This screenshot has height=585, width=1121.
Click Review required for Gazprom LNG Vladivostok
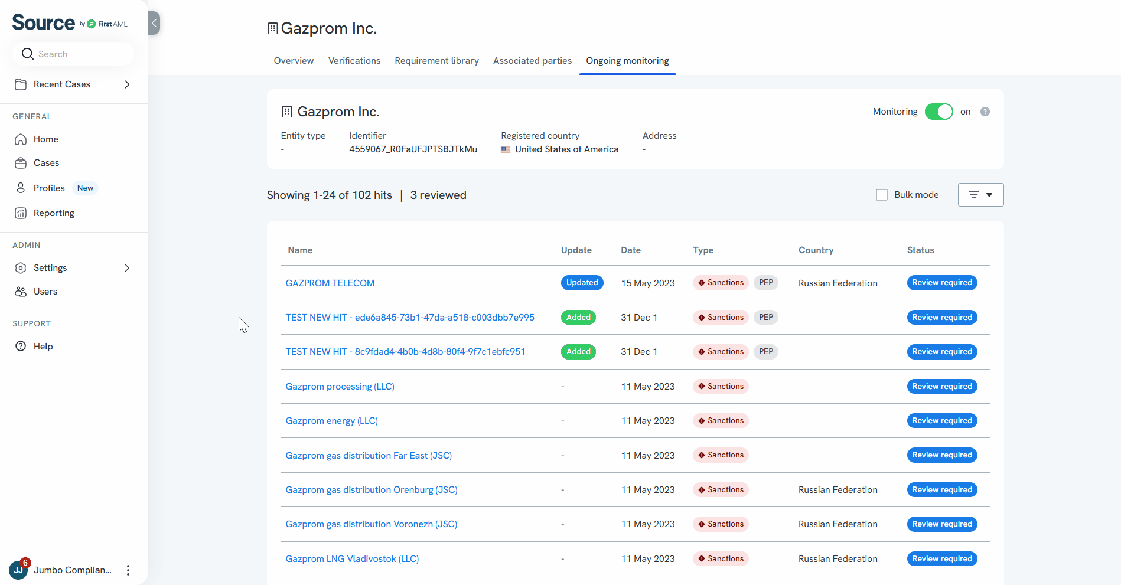point(942,559)
